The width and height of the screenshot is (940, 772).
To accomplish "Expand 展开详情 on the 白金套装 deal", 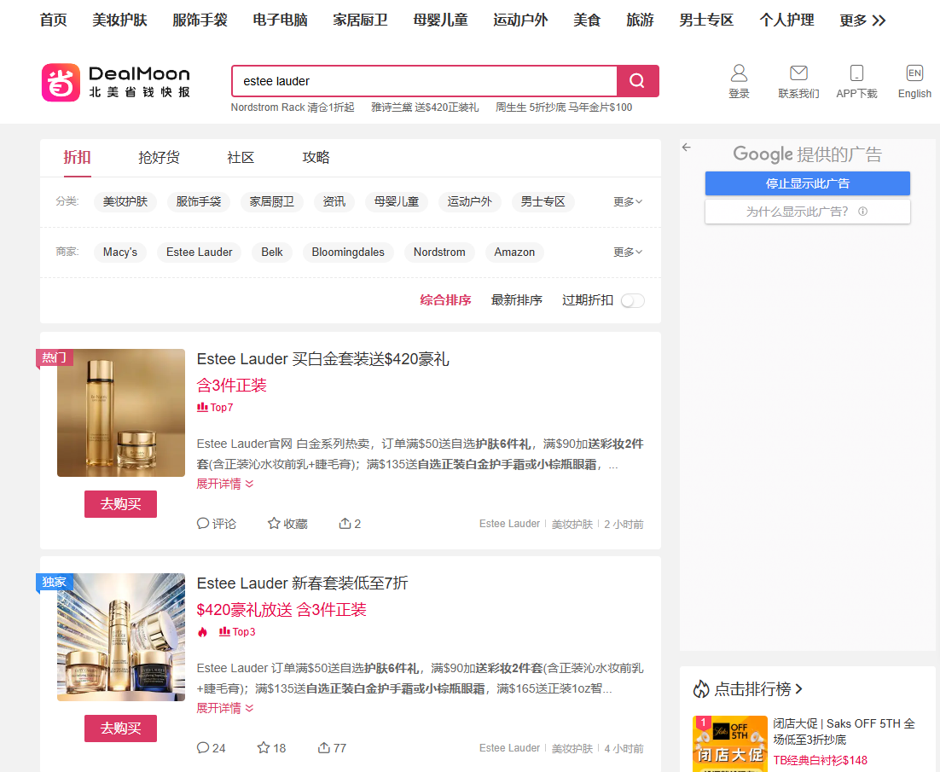I will 225,484.
